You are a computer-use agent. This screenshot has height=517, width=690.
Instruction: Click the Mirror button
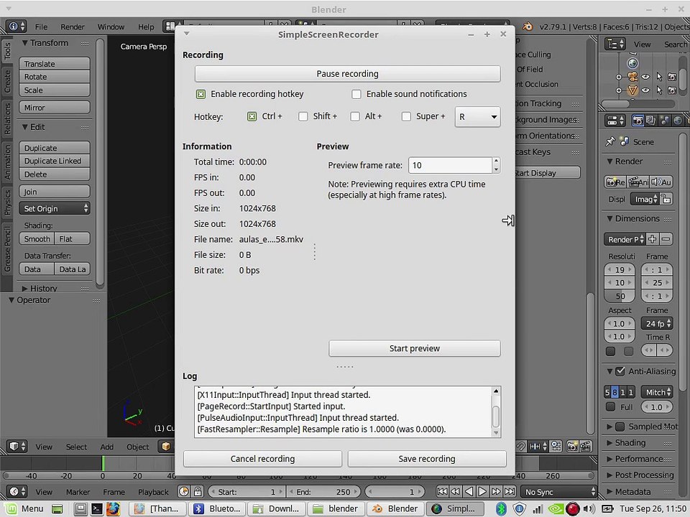[55, 107]
